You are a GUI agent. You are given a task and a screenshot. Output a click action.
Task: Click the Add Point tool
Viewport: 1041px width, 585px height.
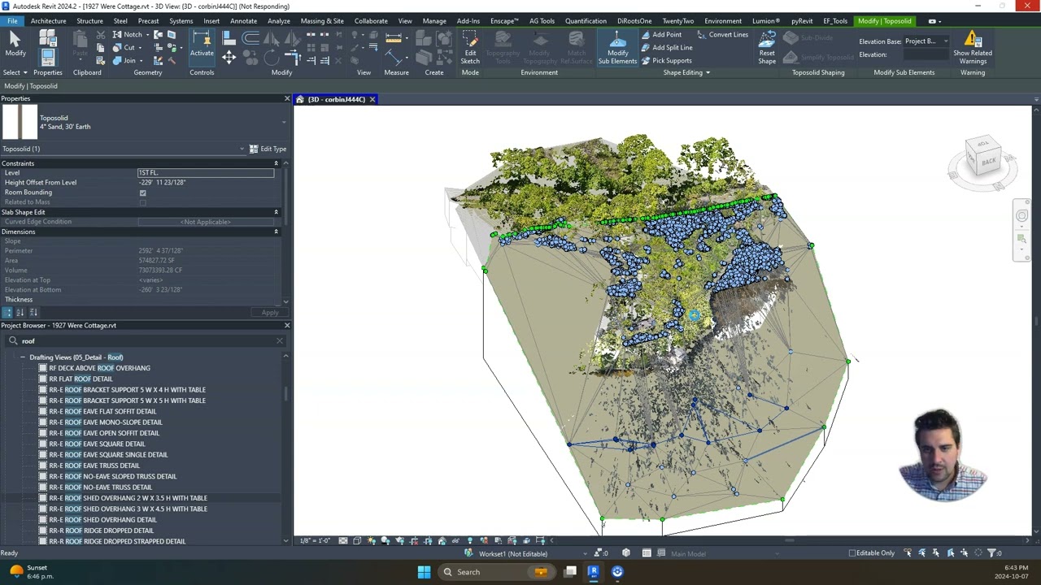click(x=661, y=35)
